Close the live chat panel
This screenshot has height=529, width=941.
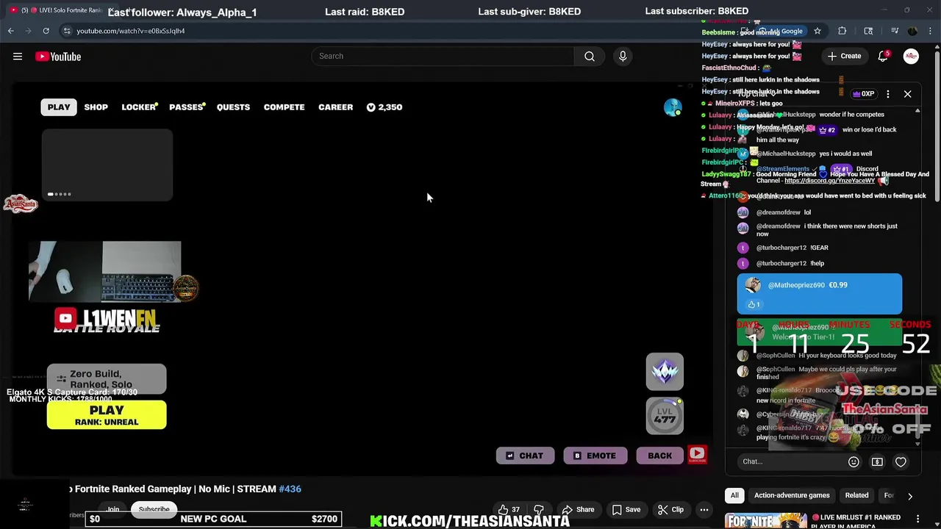[908, 94]
